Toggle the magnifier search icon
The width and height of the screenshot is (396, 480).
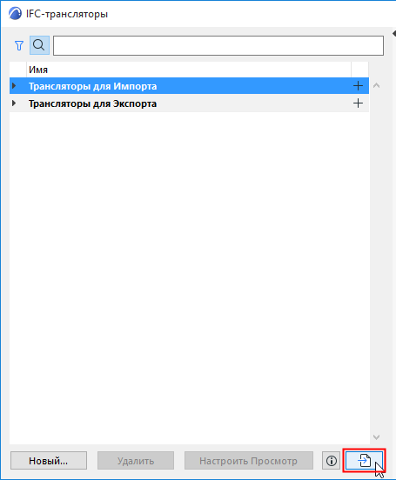coord(39,45)
